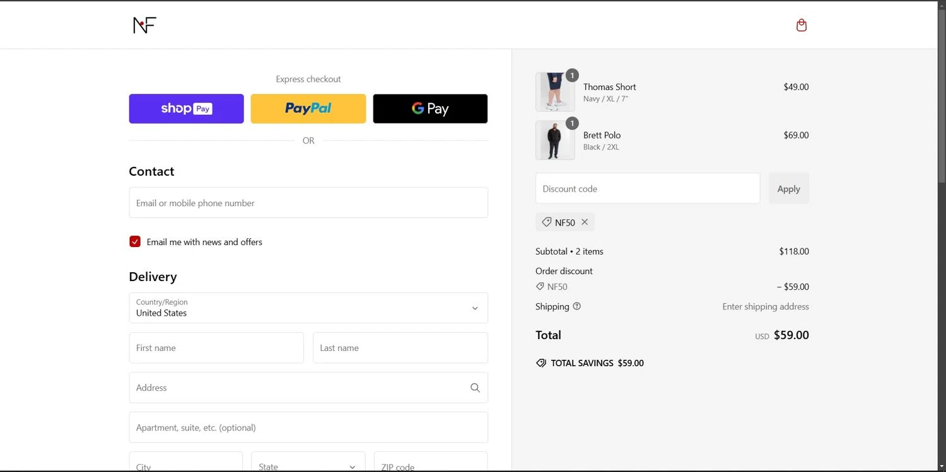Image resolution: width=946 pixels, height=472 pixels.
Task: Click the Delivery heading
Action: pos(153,277)
